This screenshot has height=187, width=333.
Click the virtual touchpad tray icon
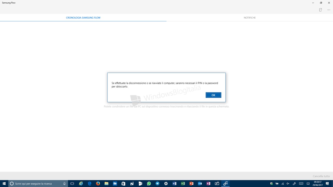pyautogui.click(x=308, y=184)
